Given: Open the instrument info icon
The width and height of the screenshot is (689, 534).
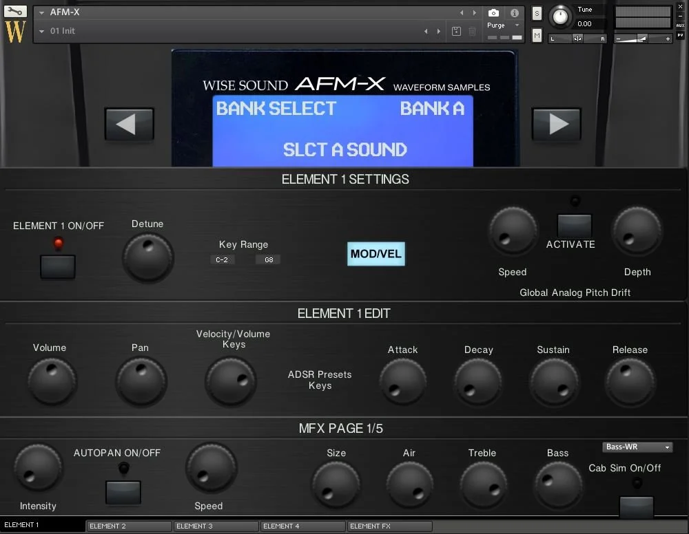Looking at the screenshot, I should [x=515, y=12].
